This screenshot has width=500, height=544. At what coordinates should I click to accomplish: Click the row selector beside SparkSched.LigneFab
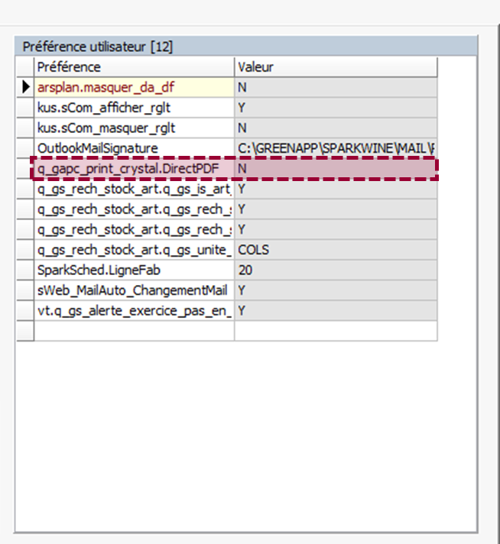[x=24, y=270]
